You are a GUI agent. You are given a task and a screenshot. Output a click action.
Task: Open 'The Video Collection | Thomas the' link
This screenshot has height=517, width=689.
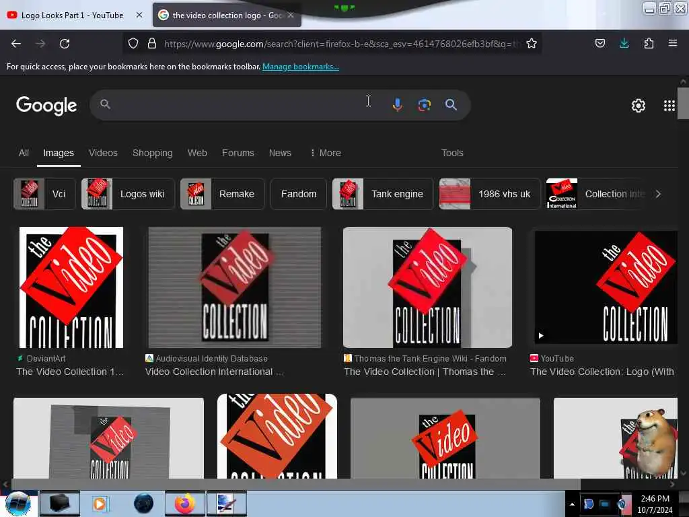tap(425, 372)
